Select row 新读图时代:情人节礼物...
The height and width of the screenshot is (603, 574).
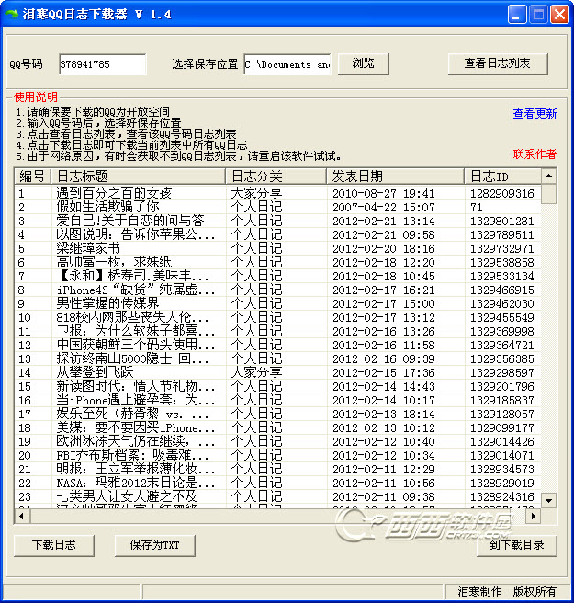[277, 386]
